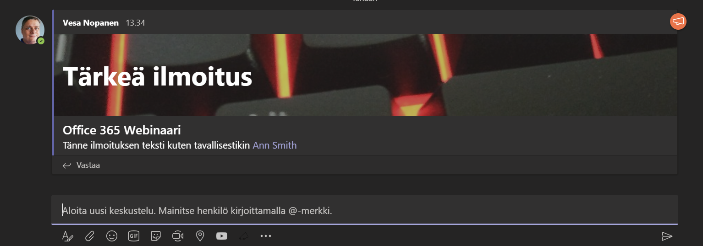Click the orange announcement megaphone badge
The width and height of the screenshot is (703, 246).
[x=678, y=21]
